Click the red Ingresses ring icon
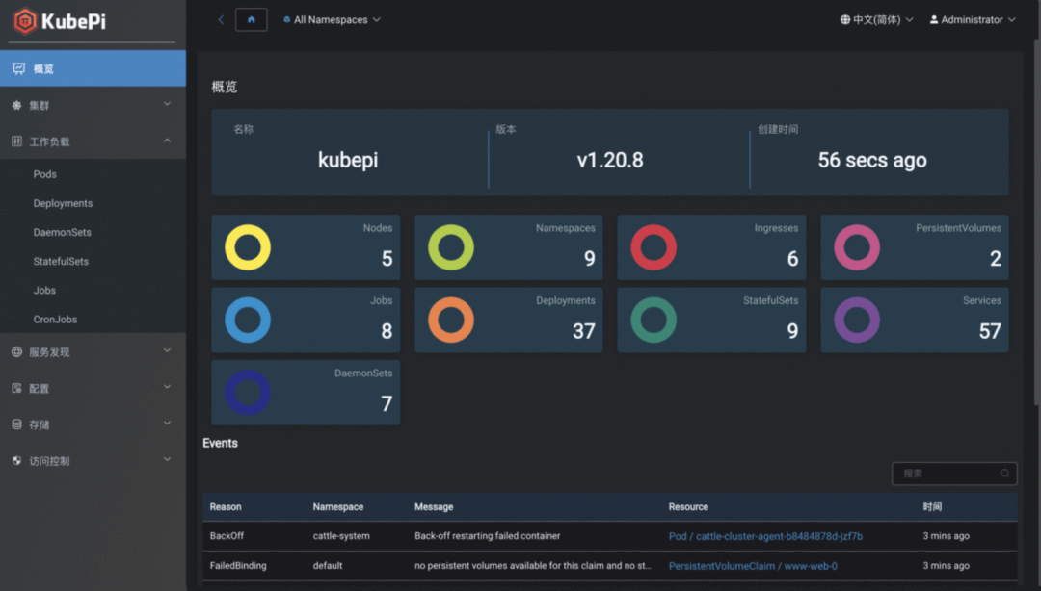 pyautogui.click(x=654, y=247)
